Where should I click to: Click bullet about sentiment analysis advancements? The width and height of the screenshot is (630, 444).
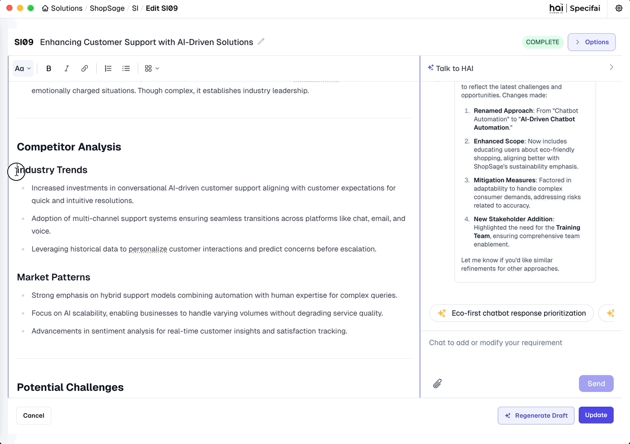point(189,331)
